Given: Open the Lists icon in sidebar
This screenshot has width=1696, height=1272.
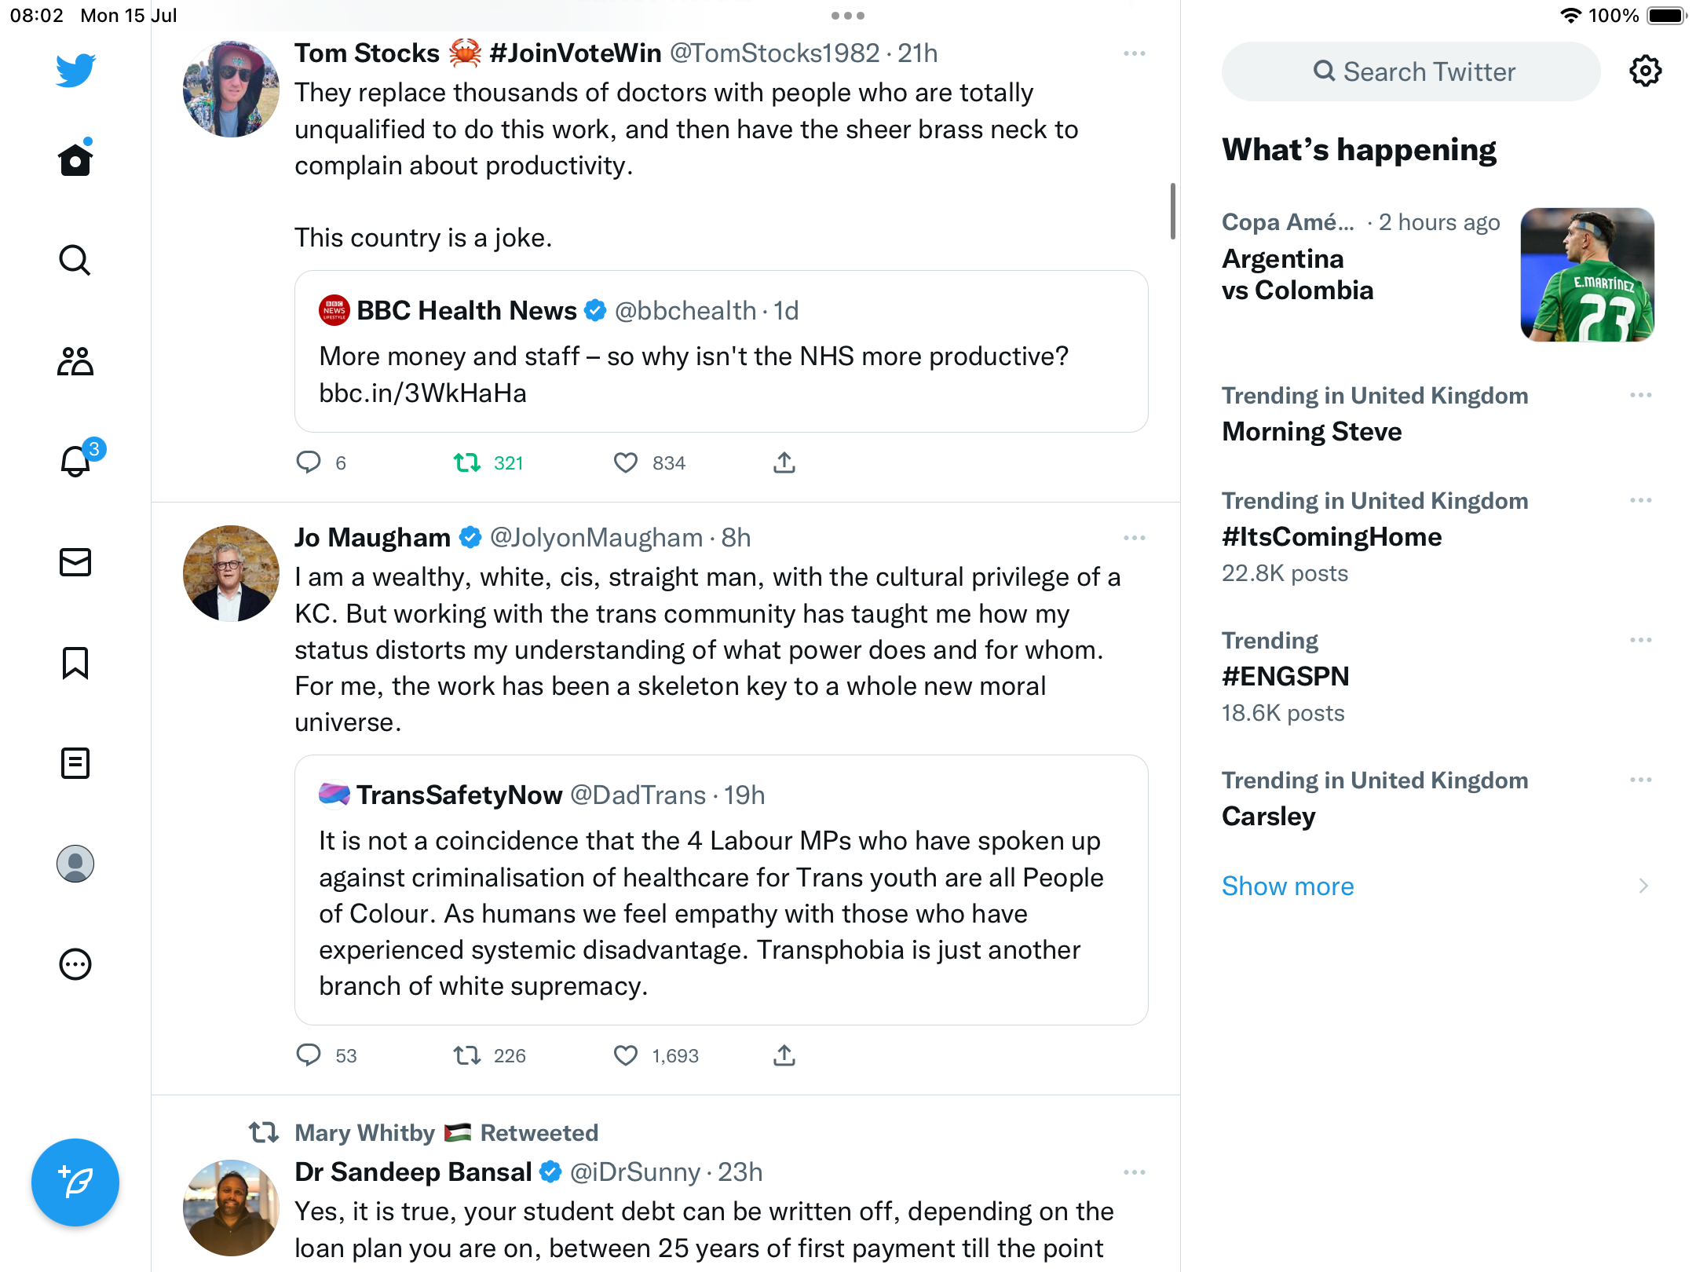Looking at the screenshot, I should (x=75, y=763).
